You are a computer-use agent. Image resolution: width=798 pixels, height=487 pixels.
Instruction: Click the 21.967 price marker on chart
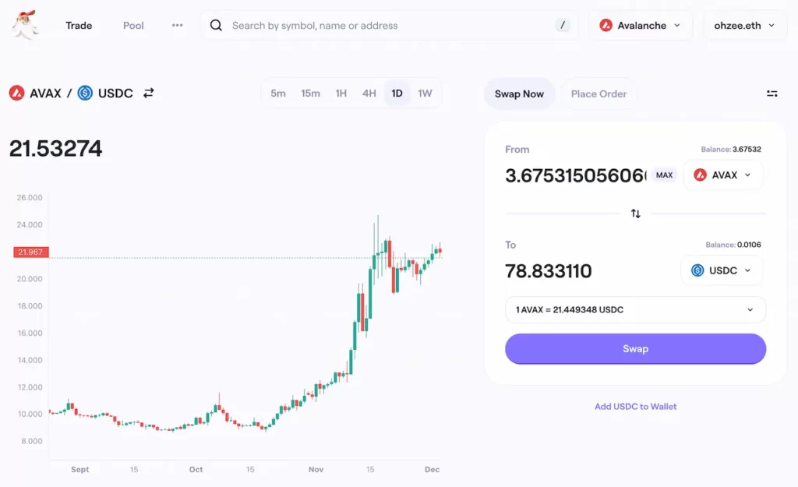point(30,252)
